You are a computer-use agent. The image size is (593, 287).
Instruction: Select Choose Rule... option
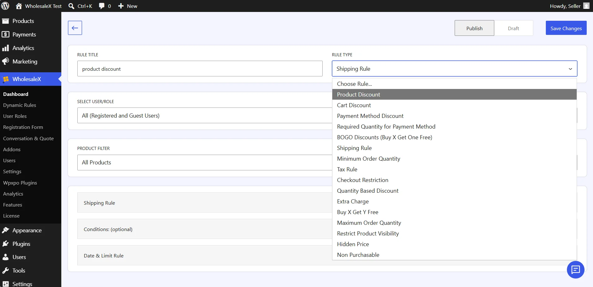pos(454,84)
